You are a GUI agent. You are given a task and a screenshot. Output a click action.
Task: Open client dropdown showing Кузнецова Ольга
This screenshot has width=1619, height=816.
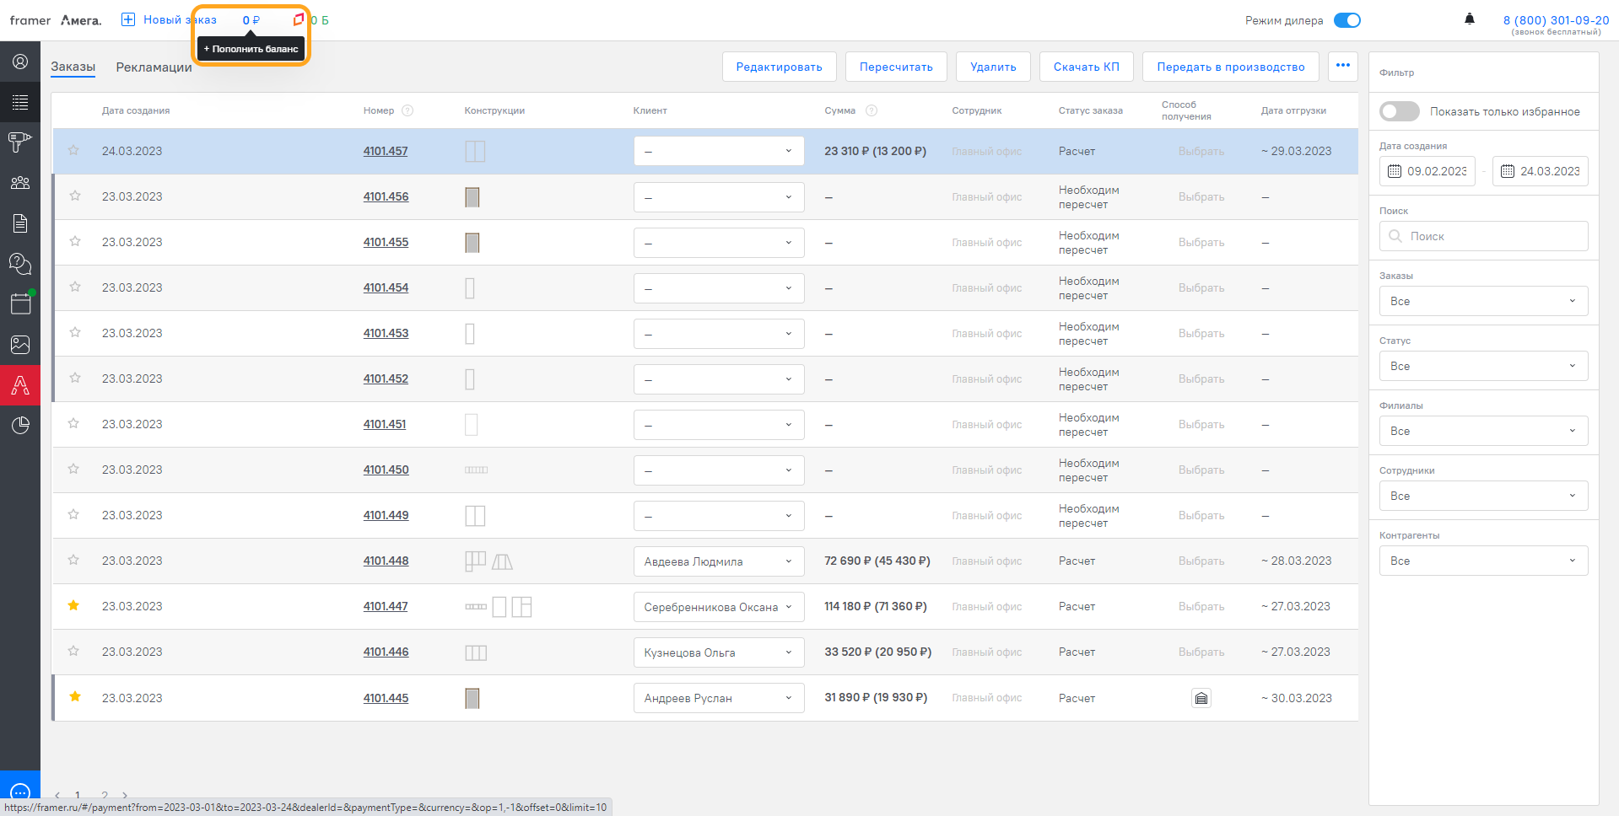coord(719,652)
